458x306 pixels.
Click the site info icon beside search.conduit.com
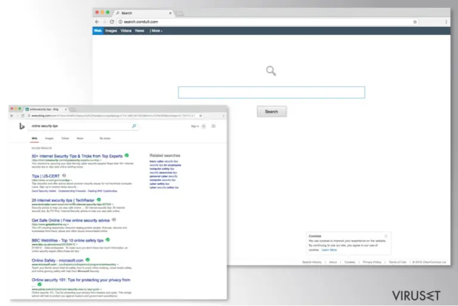(x=120, y=21)
